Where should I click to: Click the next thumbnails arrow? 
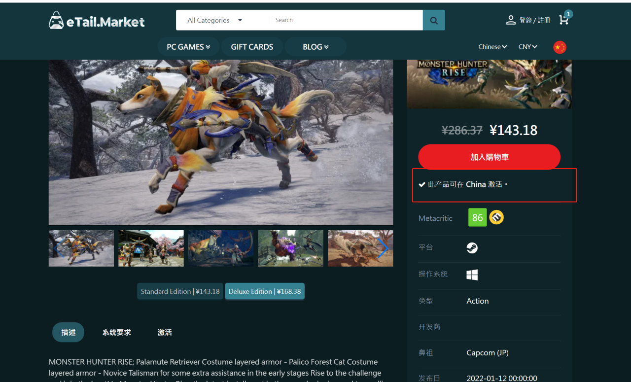(x=384, y=248)
